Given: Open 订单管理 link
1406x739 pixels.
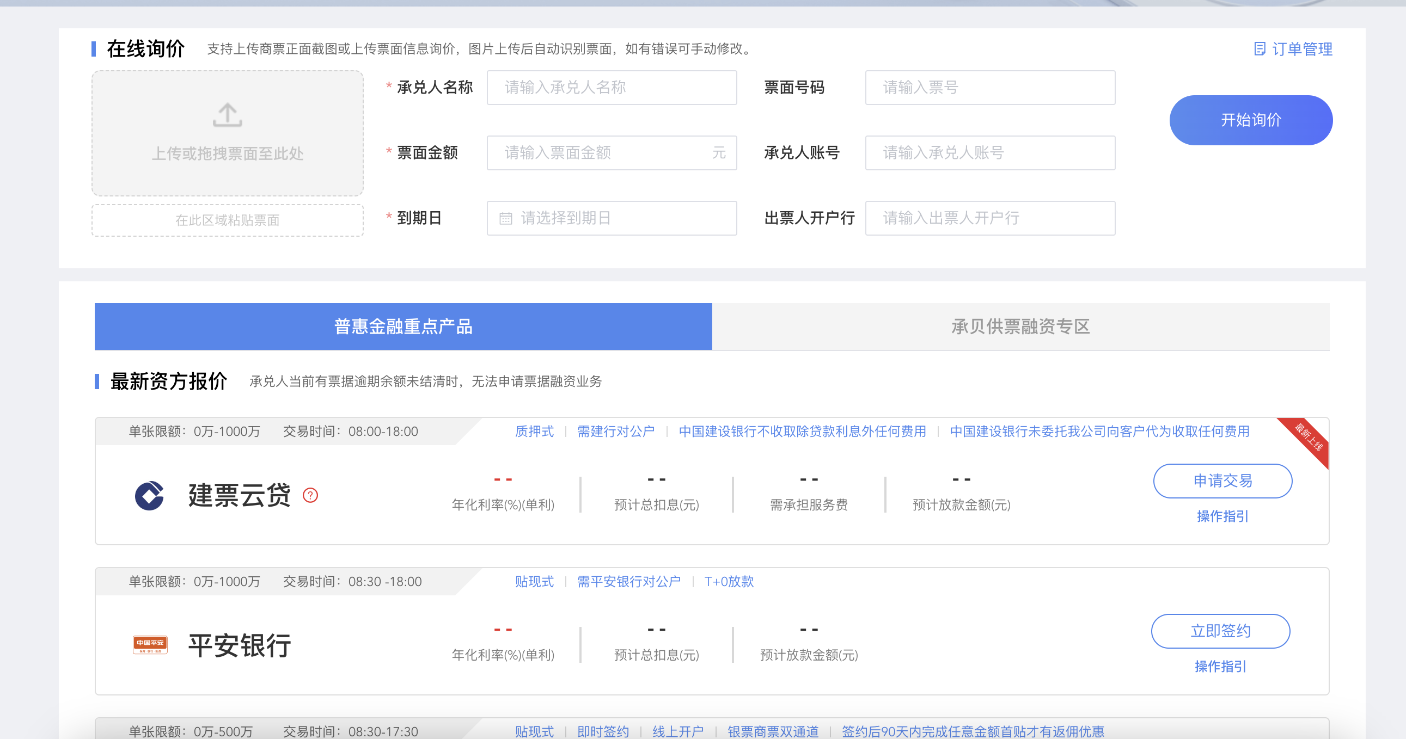Looking at the screenshot, I should [1302, 49].
